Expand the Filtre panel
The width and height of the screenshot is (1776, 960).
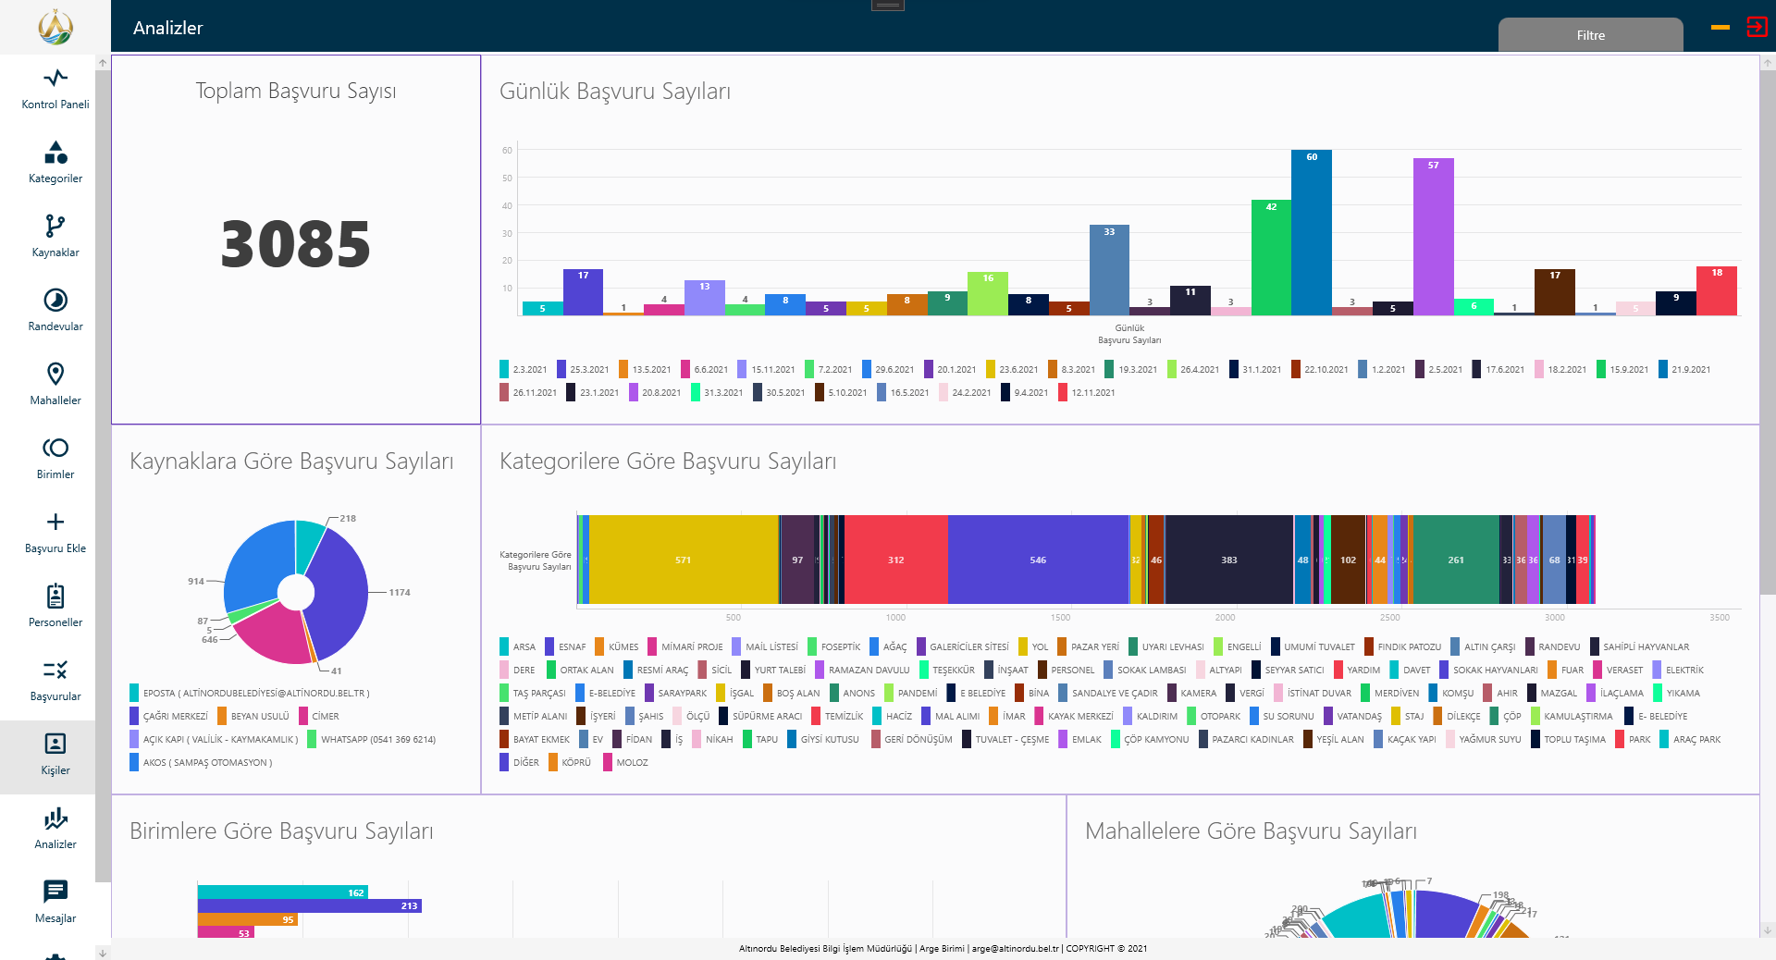(1590, 35)
